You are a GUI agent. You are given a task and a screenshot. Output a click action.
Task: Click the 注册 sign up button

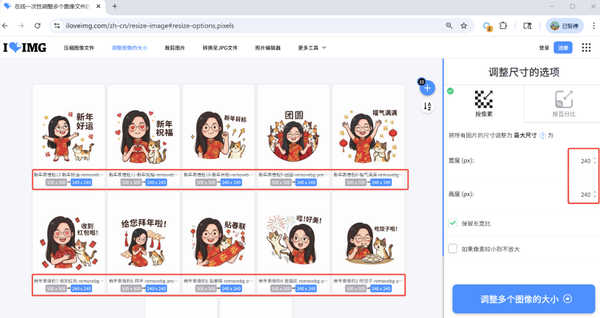(x=563, y=48)
